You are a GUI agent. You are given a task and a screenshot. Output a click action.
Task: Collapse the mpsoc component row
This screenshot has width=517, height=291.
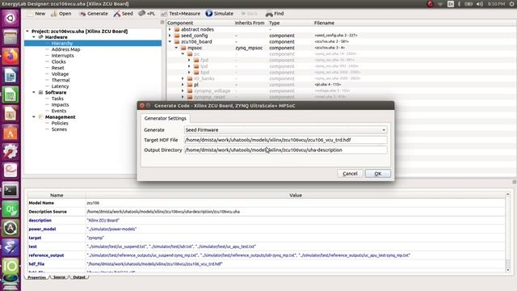[x=176, y=48]
